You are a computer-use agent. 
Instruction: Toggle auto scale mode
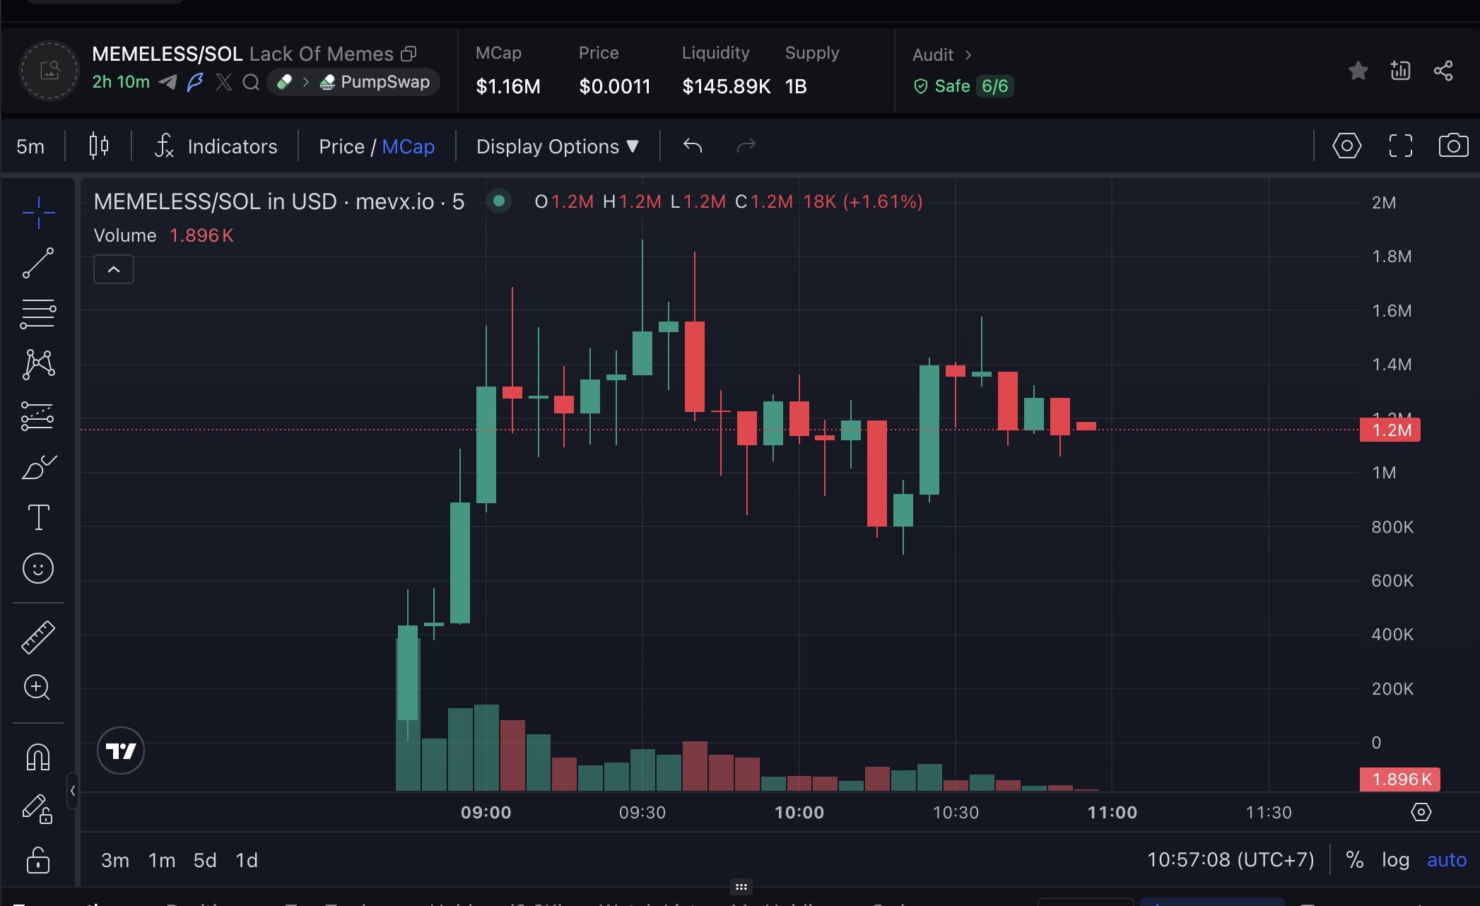pos(1447,859)
